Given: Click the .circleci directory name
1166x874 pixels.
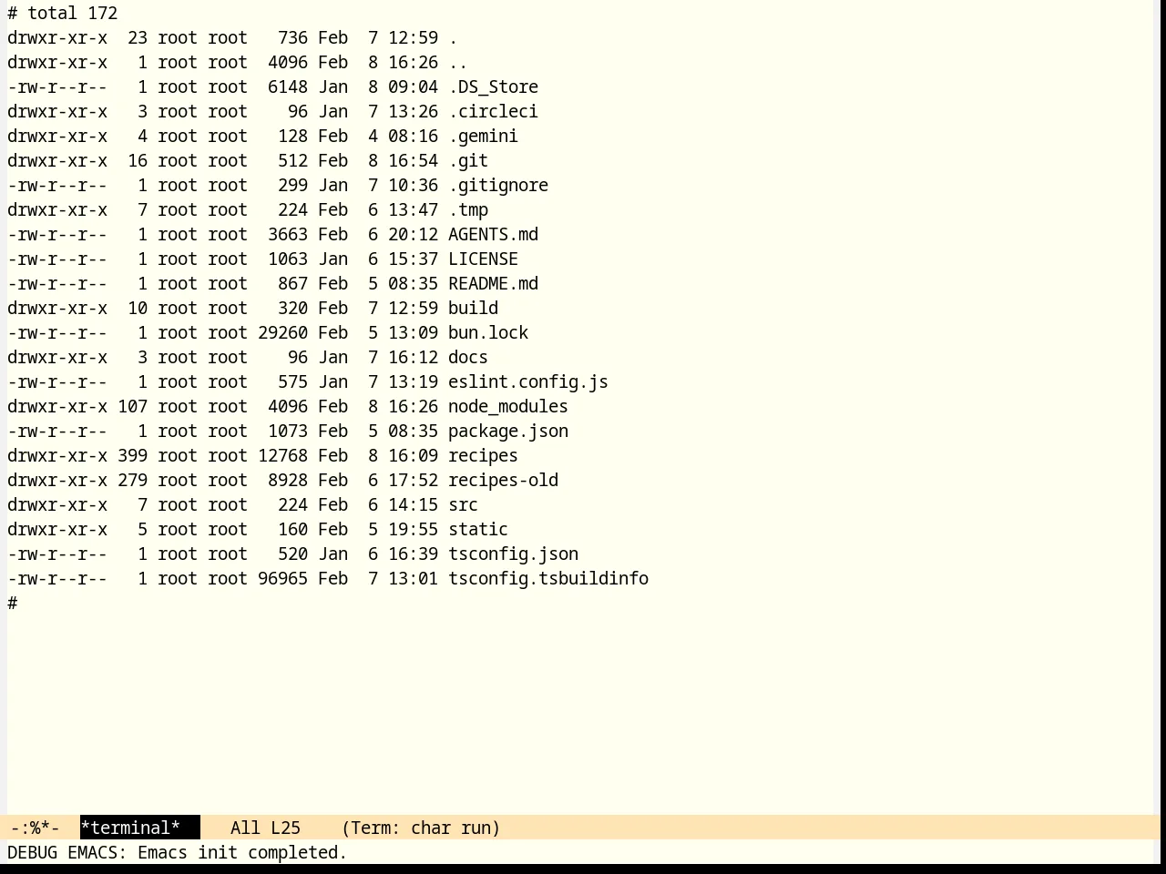Looking at the screenshot, I should point(493,112).
